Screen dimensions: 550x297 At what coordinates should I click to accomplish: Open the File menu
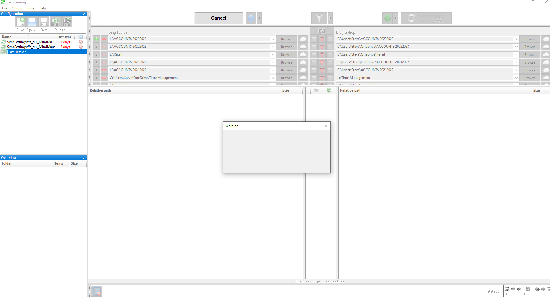(5, 8)
